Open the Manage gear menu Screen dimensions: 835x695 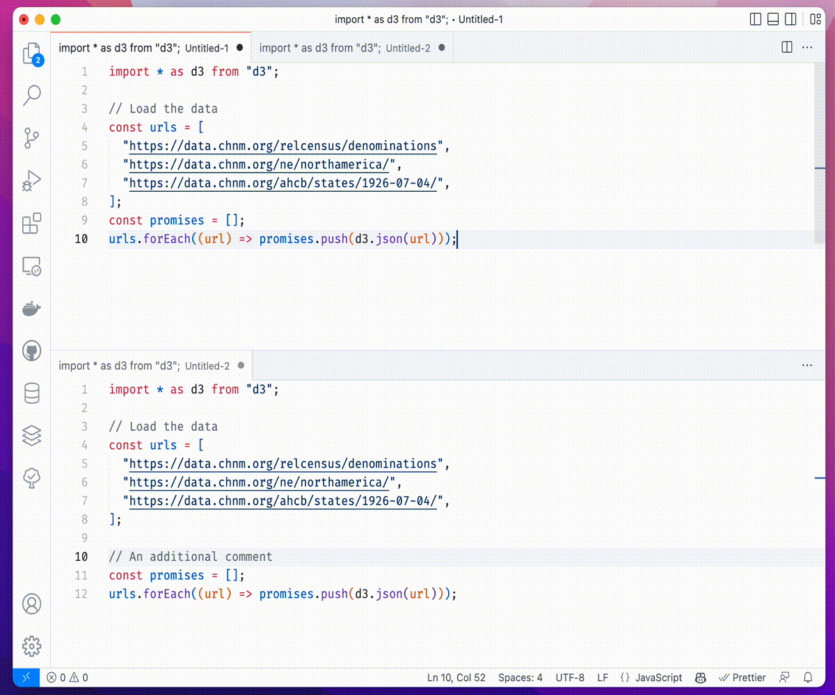31,646
